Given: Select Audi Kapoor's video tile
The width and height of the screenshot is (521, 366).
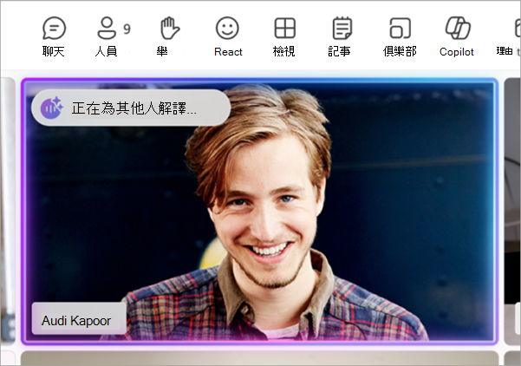Looking at the screenshot, I should point(259,211).
